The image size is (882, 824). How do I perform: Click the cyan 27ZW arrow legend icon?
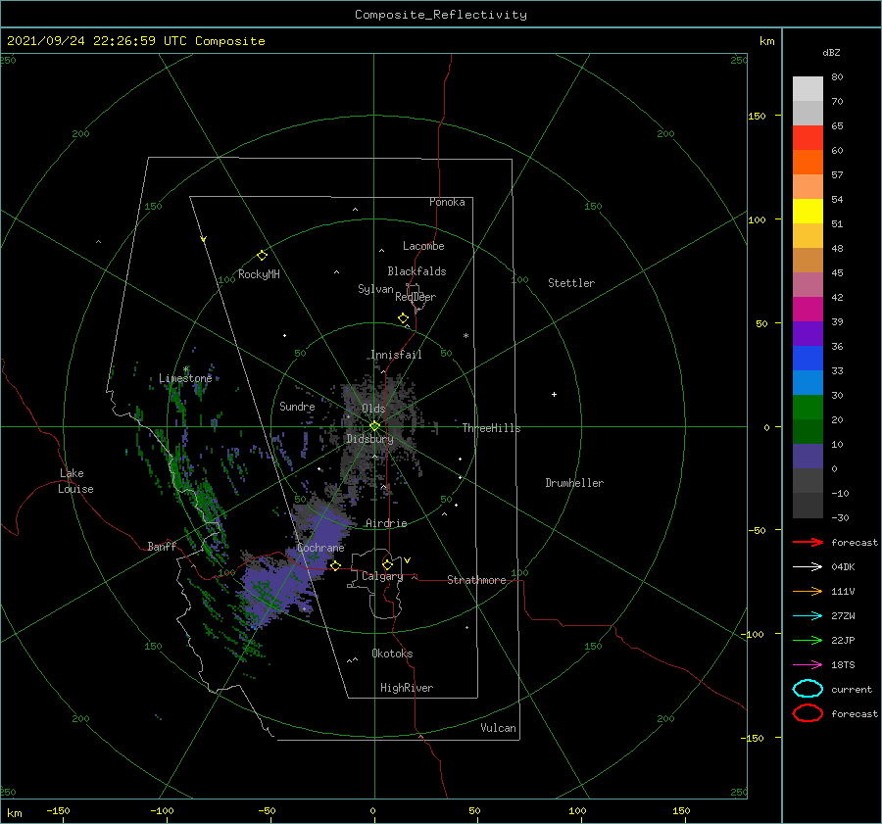808,616
